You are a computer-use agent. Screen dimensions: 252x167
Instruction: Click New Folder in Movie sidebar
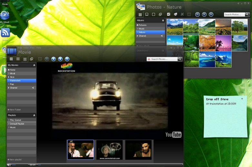pyautogui.click(x=15, y=110)
